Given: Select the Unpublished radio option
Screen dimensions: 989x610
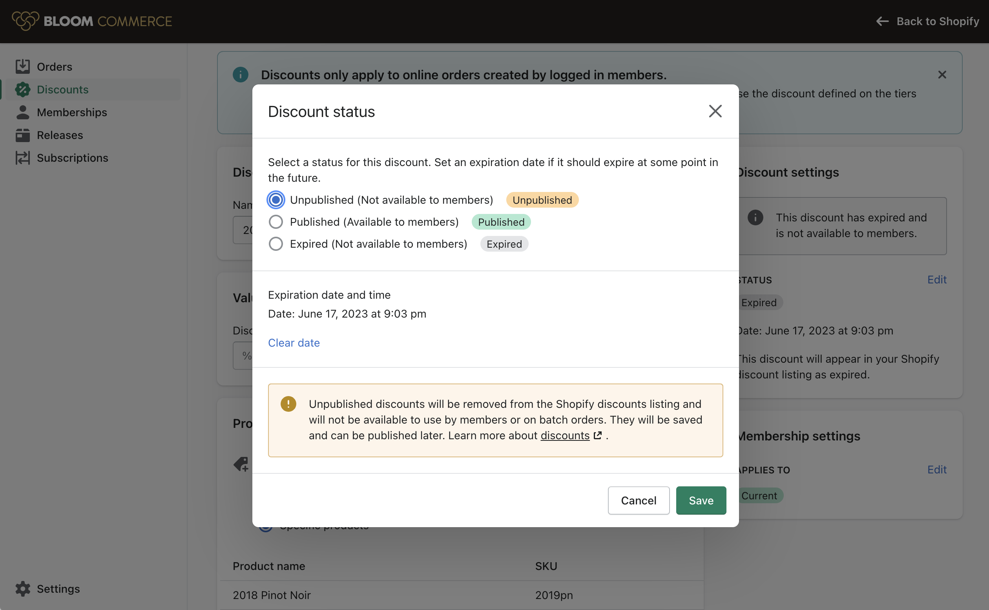Looking at the screenshot, I should point(276,200).
